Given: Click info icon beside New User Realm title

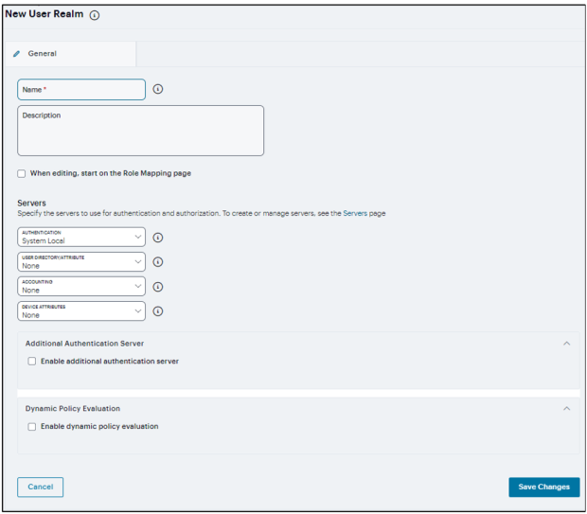Looking at the screenshot, I should click(95, 15).
